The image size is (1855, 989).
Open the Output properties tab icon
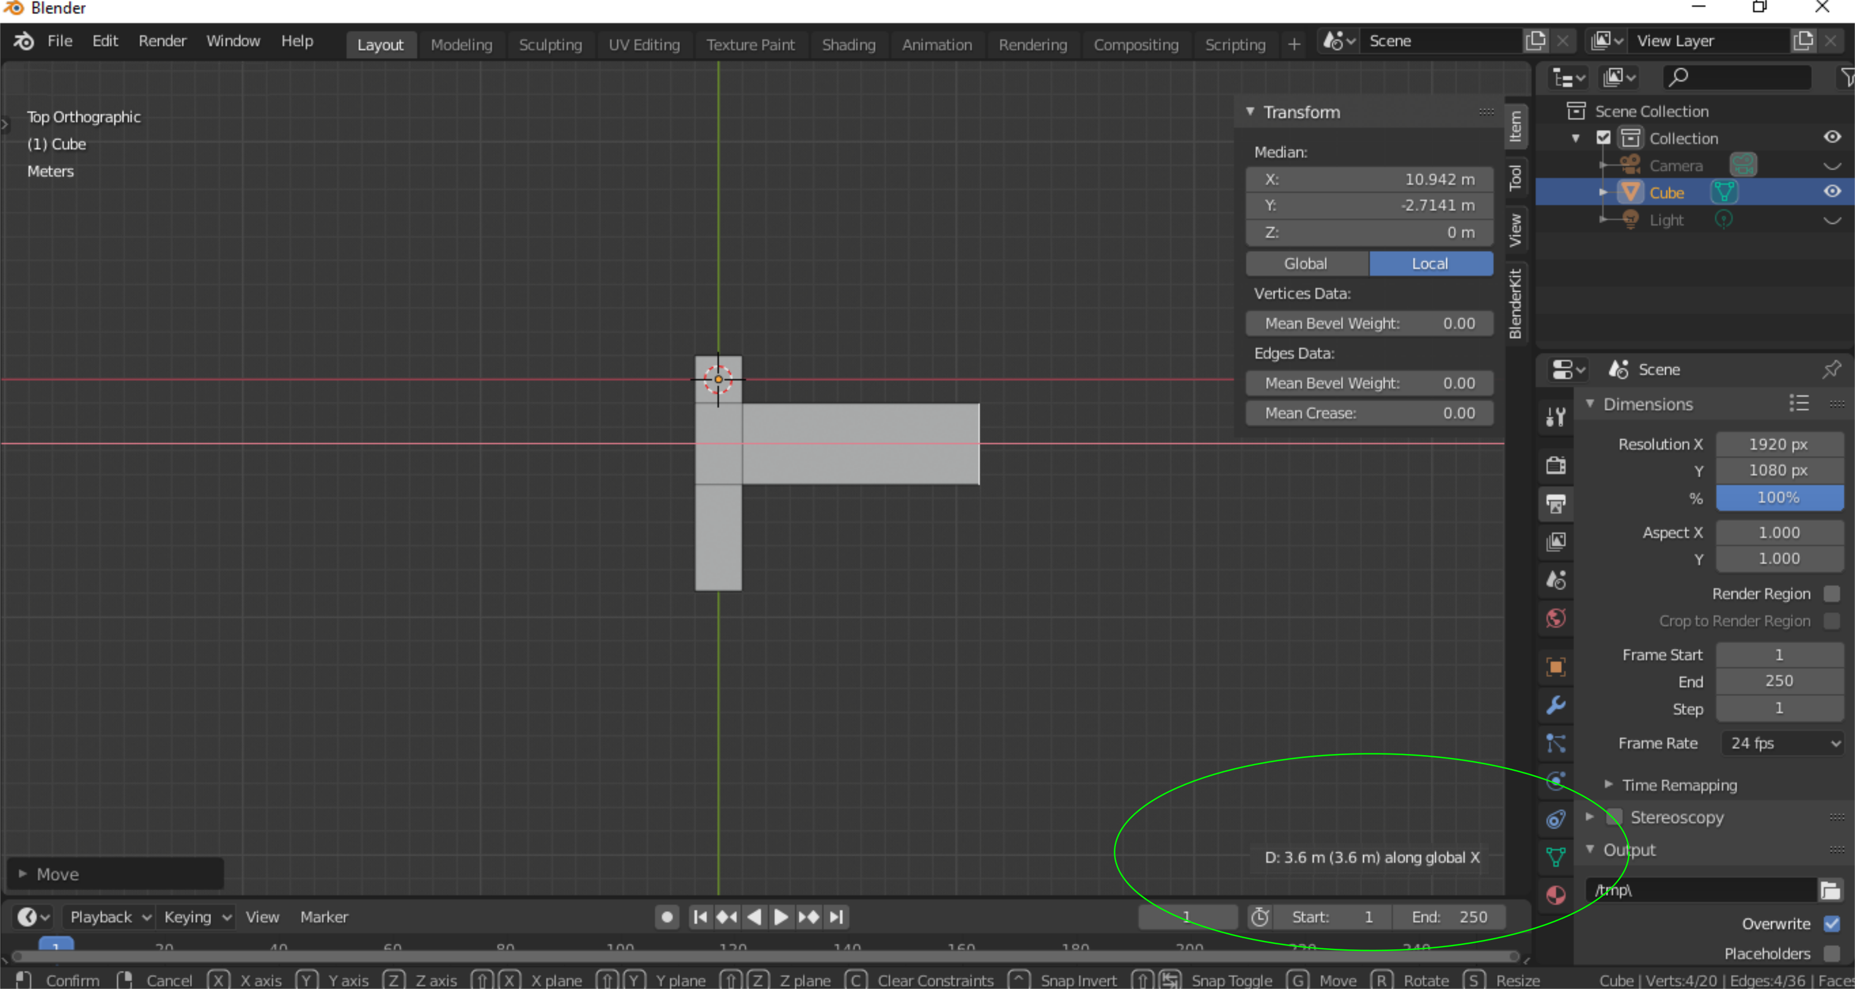point(1555,503)
